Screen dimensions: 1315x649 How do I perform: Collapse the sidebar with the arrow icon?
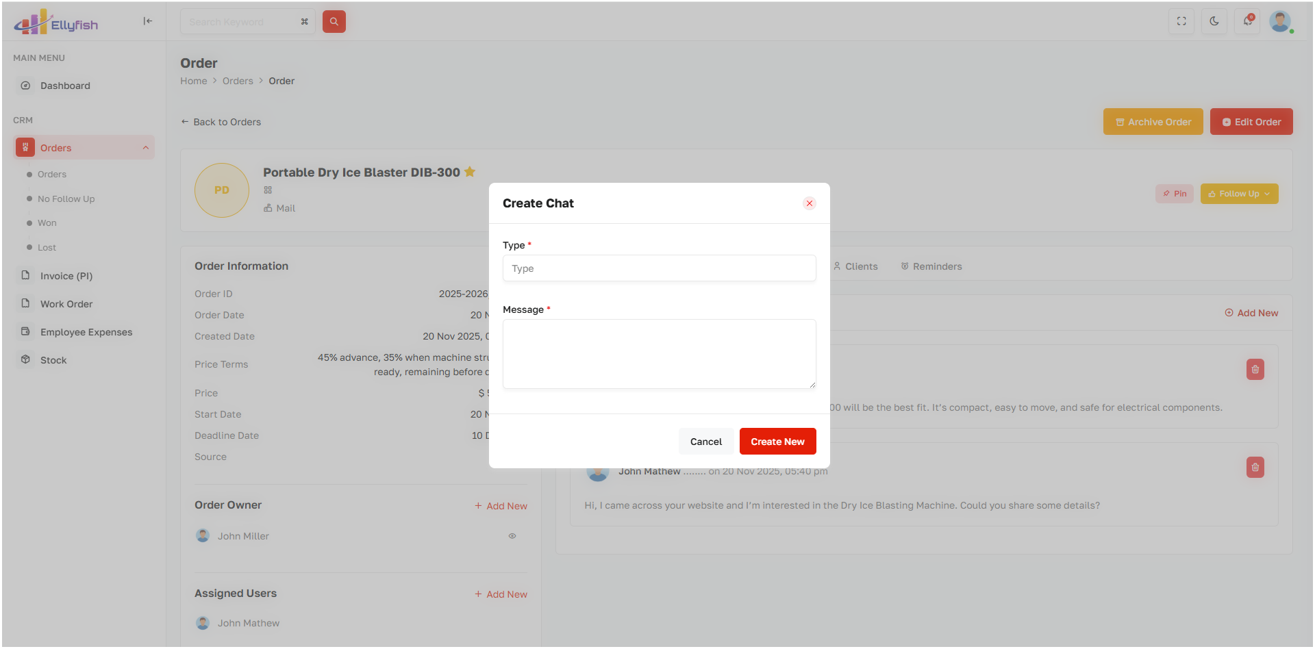pos(147,21)
